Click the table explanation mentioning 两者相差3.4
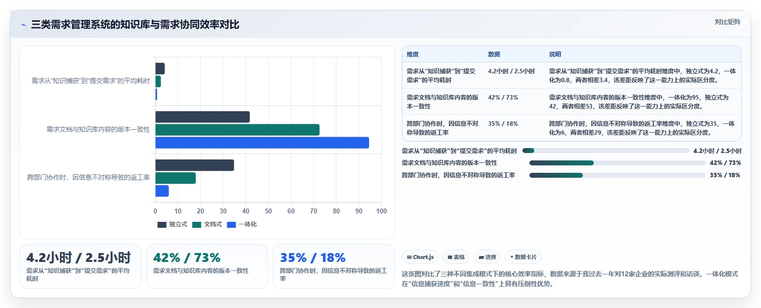The image size is (761, 308). 642,76
